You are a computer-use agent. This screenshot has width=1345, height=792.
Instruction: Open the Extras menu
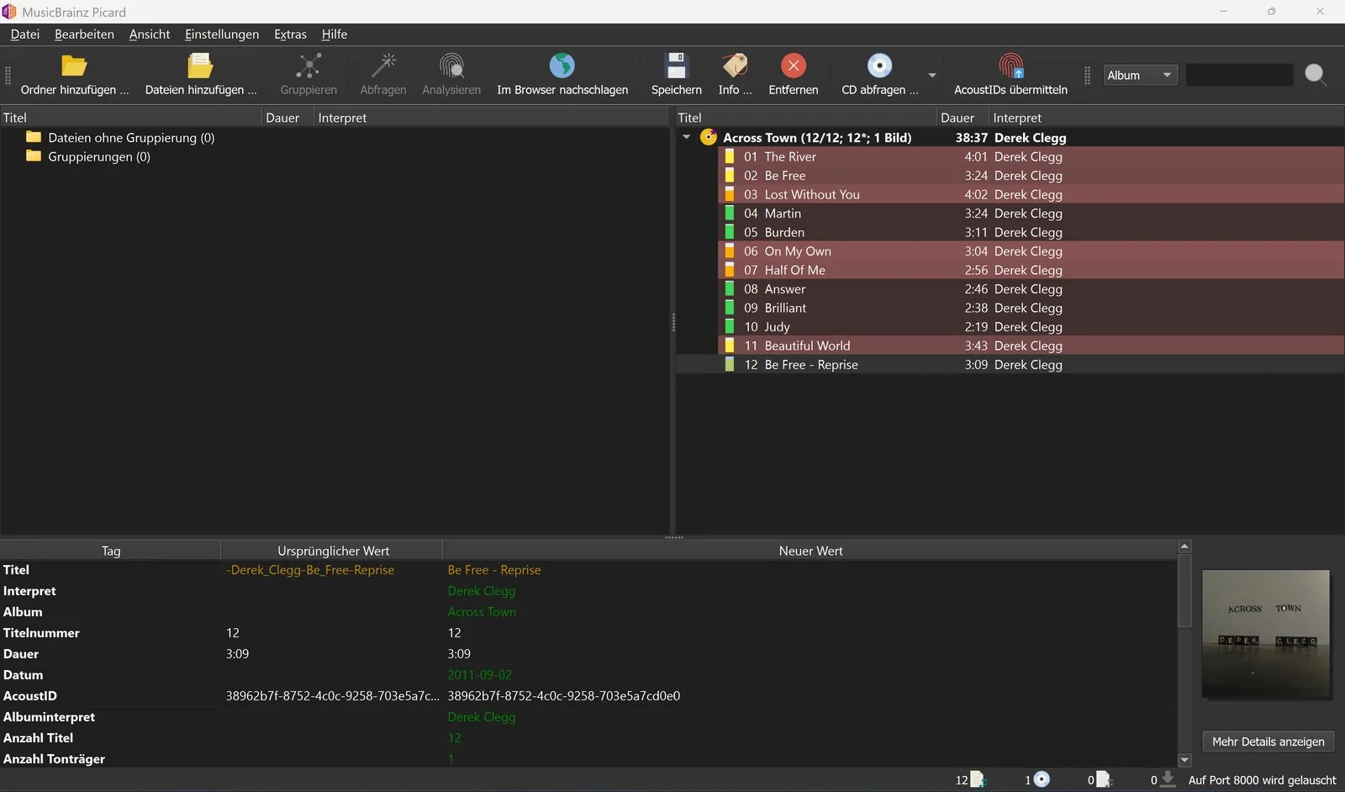(290, 34)
